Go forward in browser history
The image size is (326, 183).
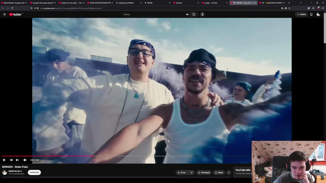[7, 8]
